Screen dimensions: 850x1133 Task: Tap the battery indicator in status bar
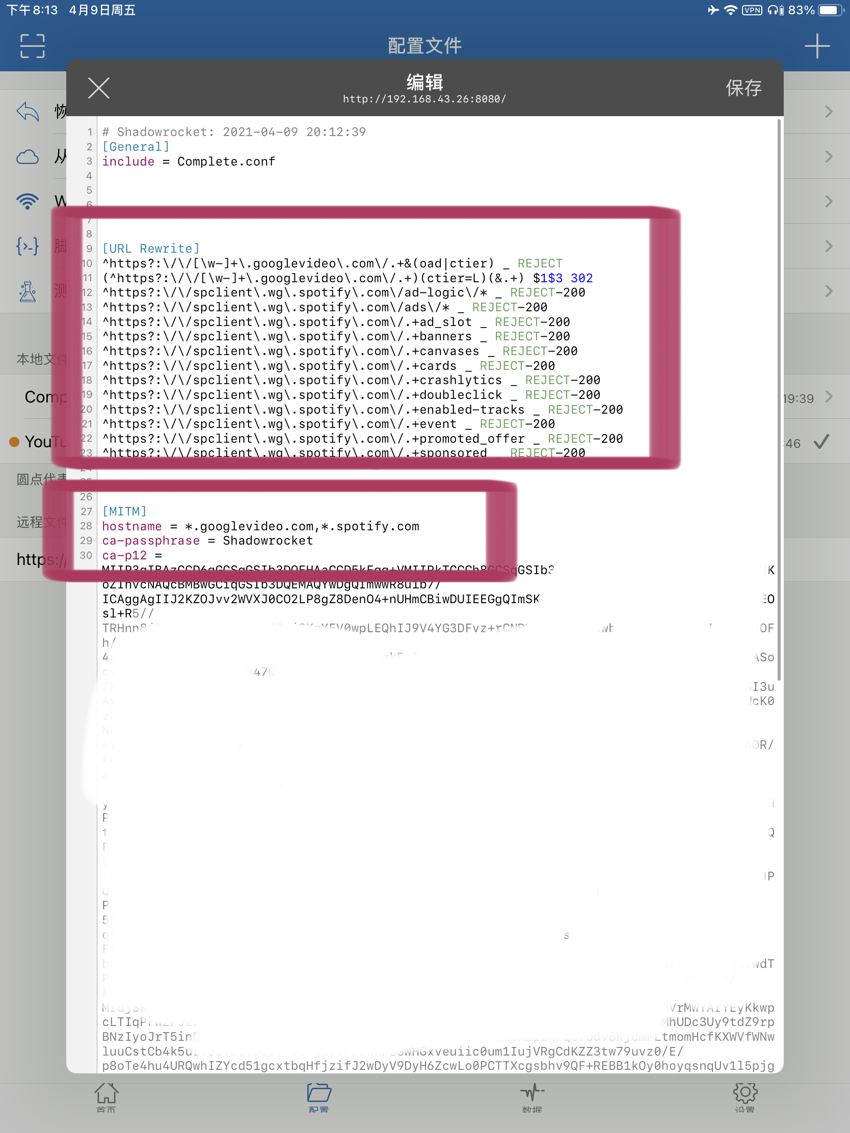831,10
